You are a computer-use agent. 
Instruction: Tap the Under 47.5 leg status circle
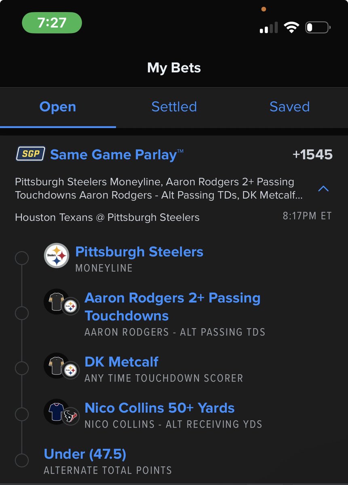(22, 460)
